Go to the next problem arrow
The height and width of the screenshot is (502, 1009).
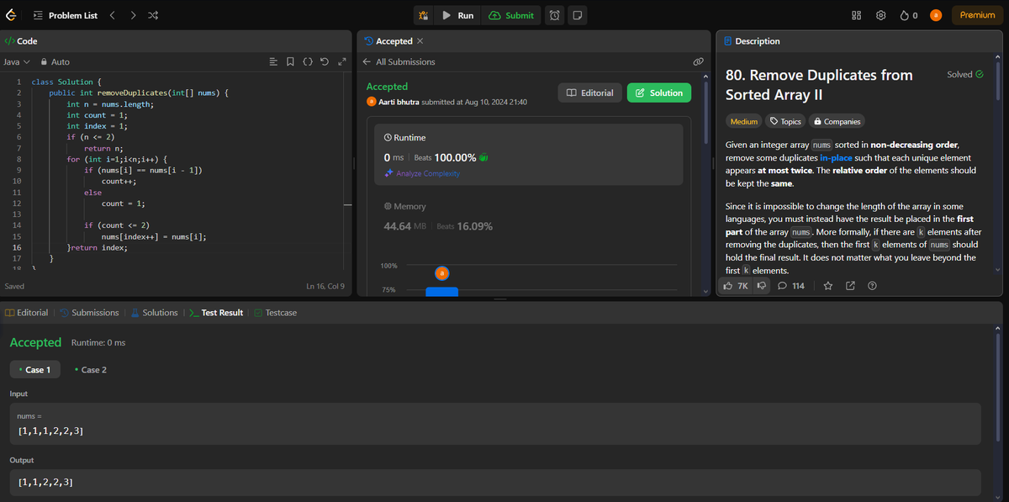(x=133, y=15)
